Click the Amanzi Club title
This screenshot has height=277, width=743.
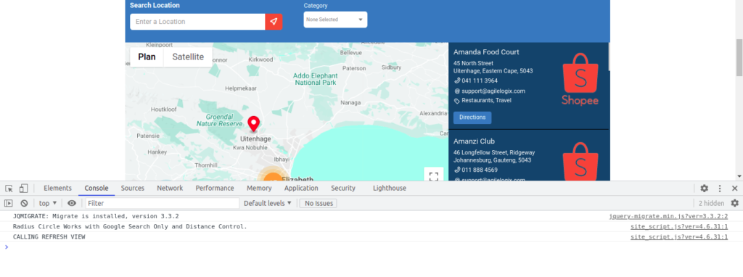tap(474, 141)
